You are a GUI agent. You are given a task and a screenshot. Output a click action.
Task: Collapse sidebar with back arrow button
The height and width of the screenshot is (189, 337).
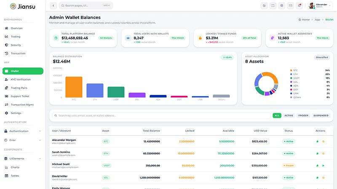pos(53,5)
